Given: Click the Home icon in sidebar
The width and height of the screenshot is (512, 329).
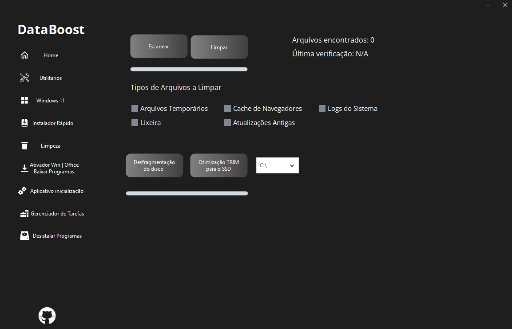Looking at the screenshot, I should [x=24, y=55].
